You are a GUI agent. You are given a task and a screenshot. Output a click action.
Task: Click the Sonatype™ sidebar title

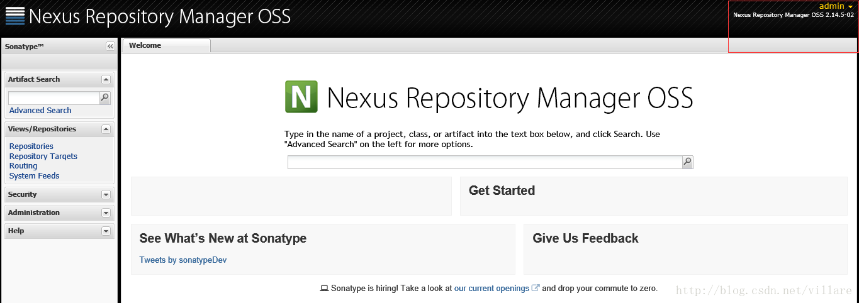coord(24,47)
